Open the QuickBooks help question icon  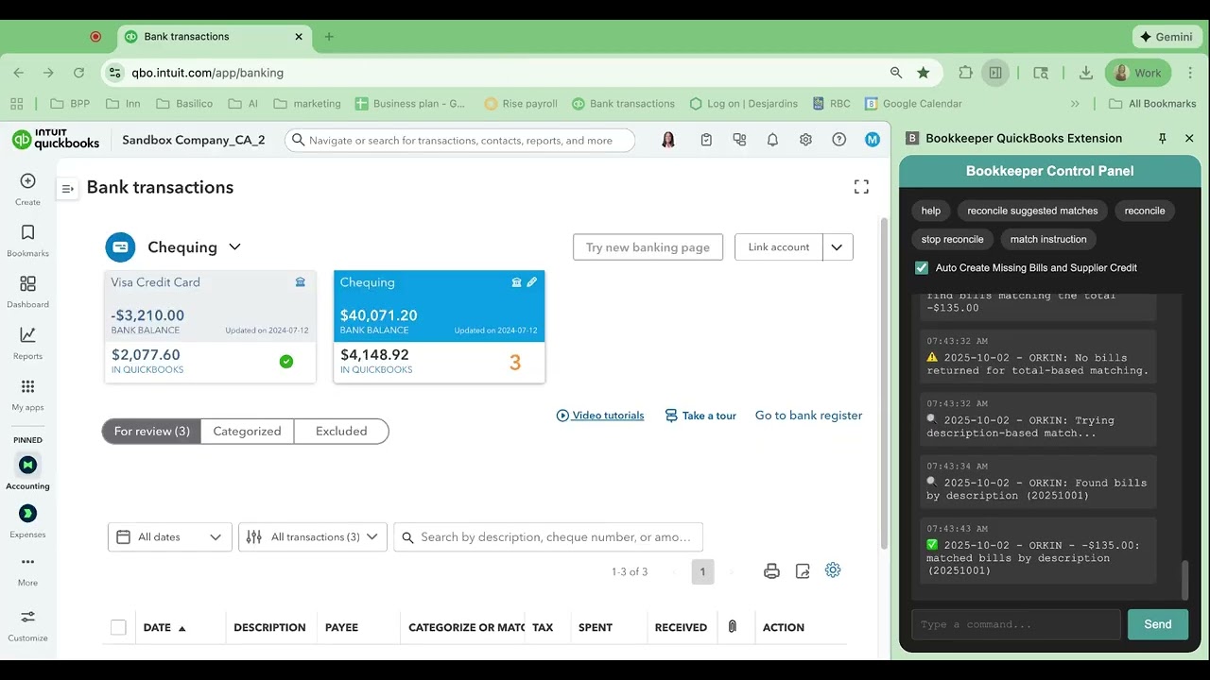pos(838,140)
